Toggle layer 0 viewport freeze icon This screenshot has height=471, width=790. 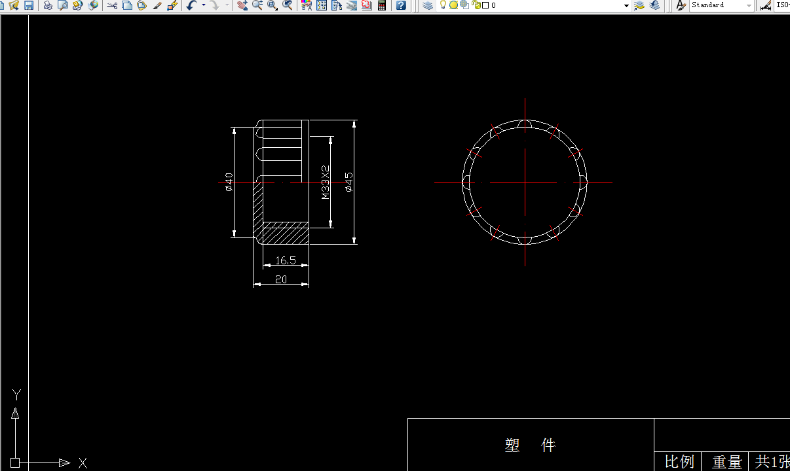pyautogui.click(x=464, y=5)
